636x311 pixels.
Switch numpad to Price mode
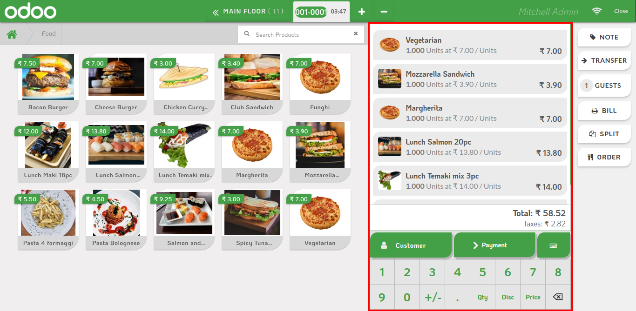point(533,297)
